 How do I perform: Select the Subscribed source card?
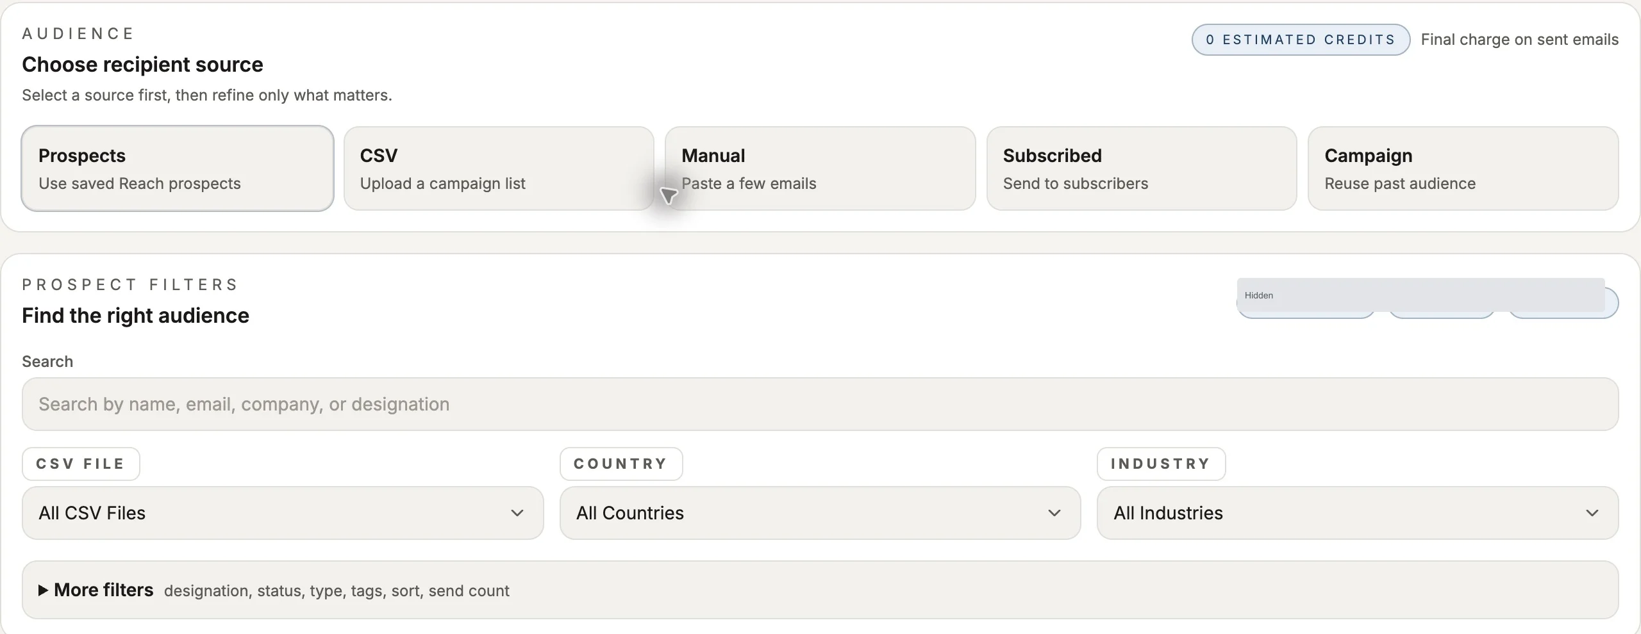point(1142,168)
